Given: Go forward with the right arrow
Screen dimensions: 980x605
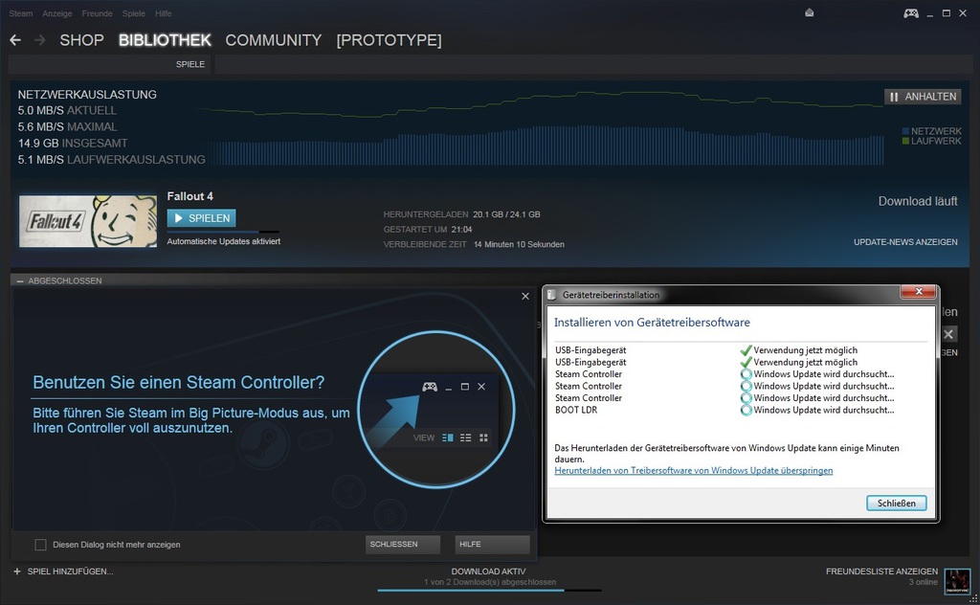Looking at the screenshot, I should [x=40, y=40].
